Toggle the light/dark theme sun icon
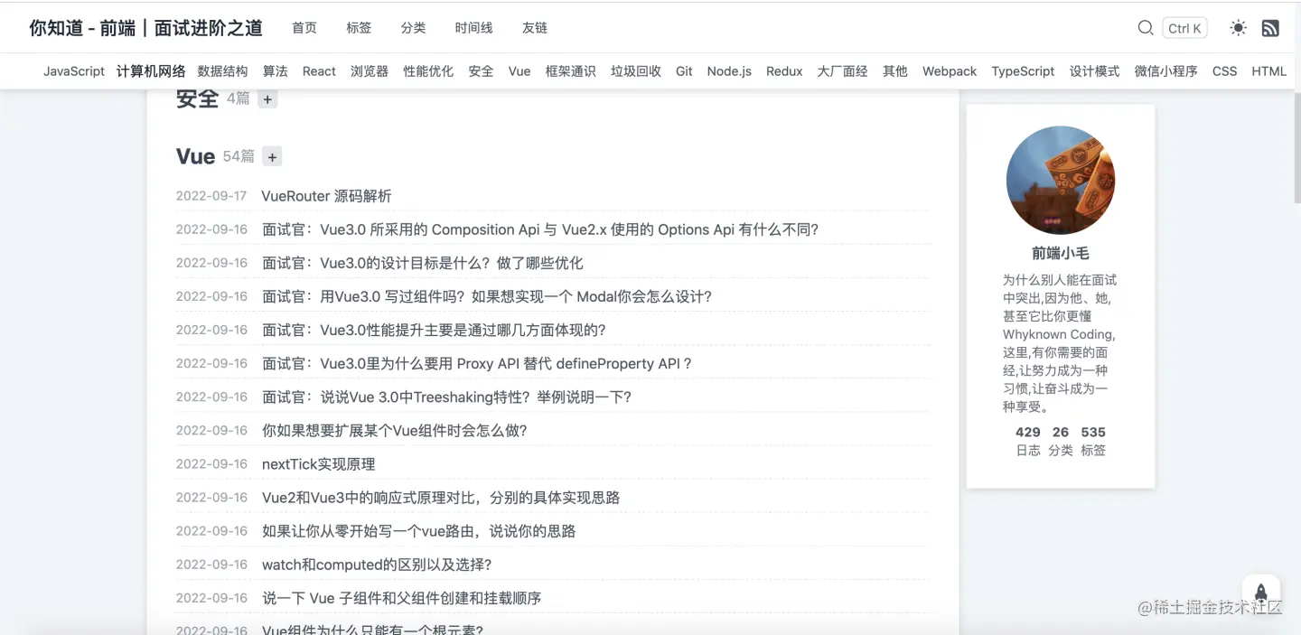This screenshot has height=635, width=1301. (1238, 28)
